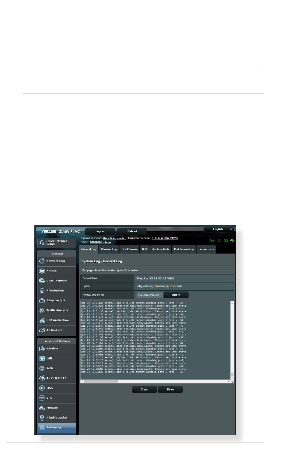Open the Connections tab
This screenshot has width=289, height=452.
coord(206,249)
